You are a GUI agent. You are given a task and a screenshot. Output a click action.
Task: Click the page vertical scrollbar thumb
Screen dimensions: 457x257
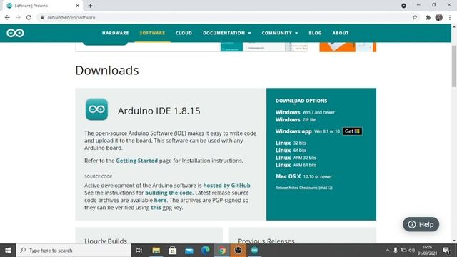[x=454, y=66]
